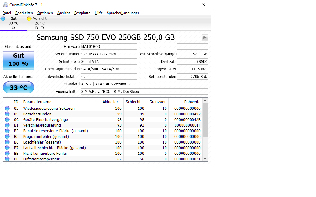Click the yellow Vorsicht status circle for drive D: E:

click(x=29, y=18)
